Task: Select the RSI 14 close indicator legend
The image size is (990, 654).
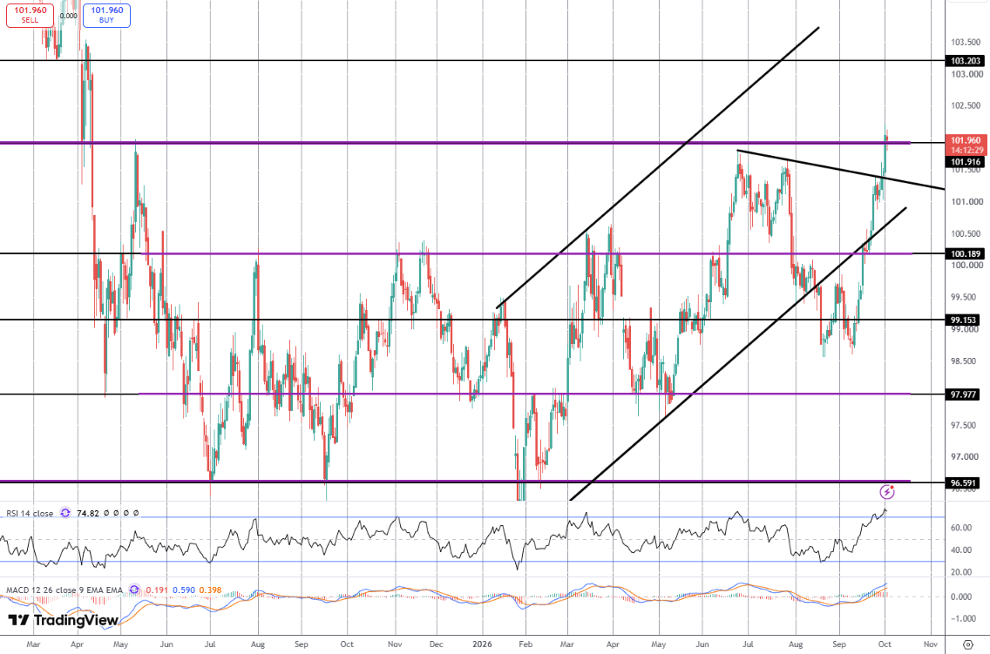Action: [30, 514]
